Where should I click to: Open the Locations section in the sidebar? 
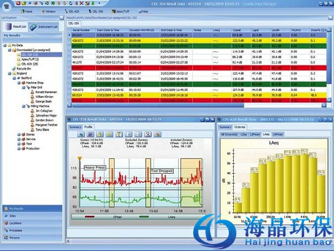coord(16,223)
